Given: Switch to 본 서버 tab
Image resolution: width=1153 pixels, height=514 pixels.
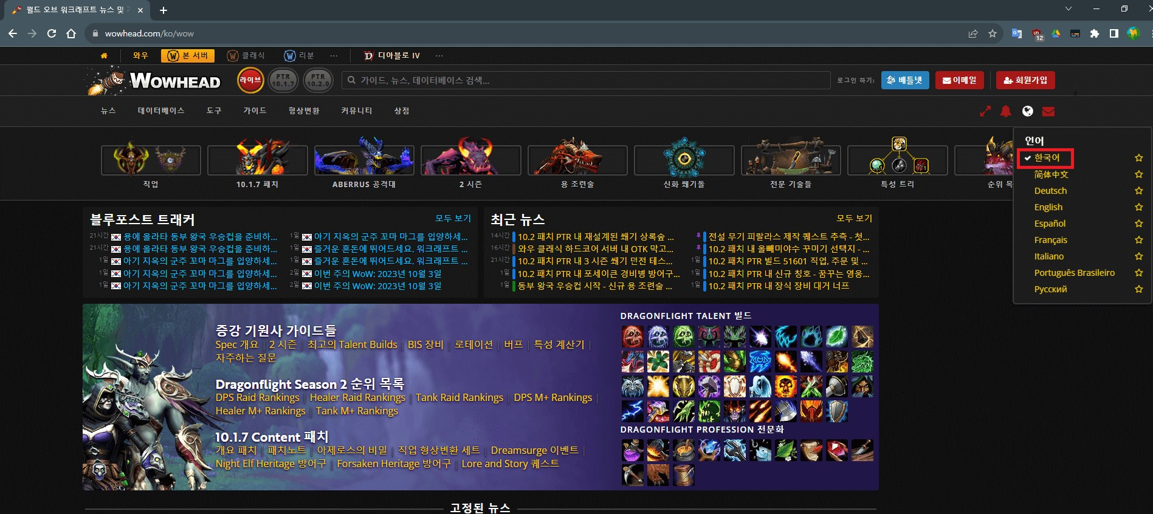Looking at the screenshot, I should (x=188, y=55).
